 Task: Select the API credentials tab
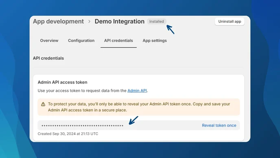click(x=118, y=41)
